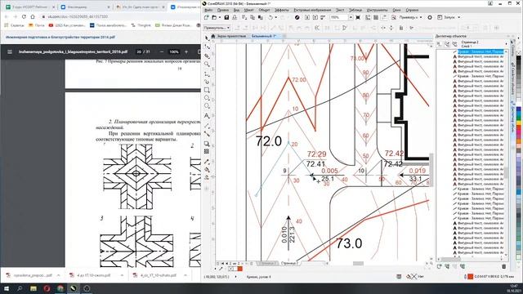Select the Parallel Dimension tool
The width and height of the screenshot is (523, 294).
pos(207,126)
